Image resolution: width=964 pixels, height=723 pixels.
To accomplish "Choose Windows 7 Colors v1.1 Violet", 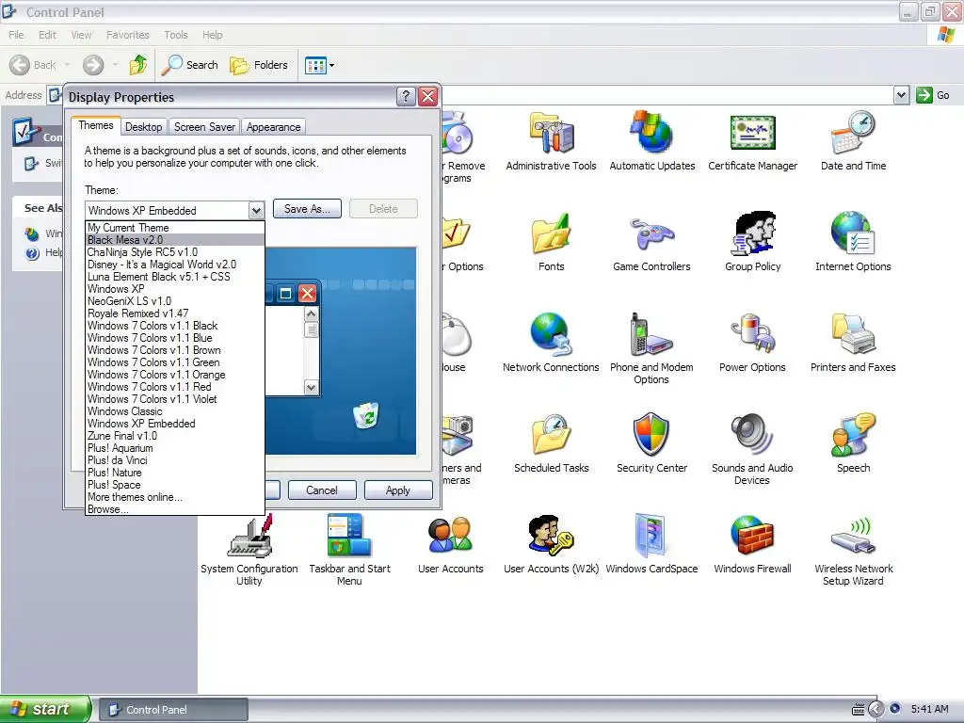I will [x=175, y=399].
